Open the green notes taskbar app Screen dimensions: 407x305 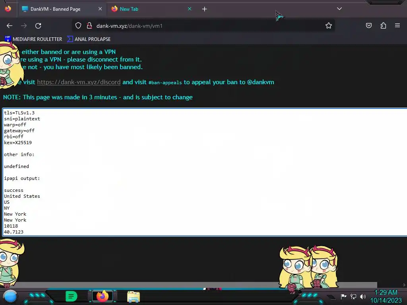click(x=72, y=296)
